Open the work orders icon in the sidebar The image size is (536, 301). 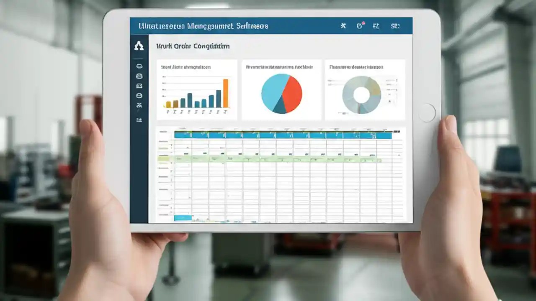[x=139, y=86]
